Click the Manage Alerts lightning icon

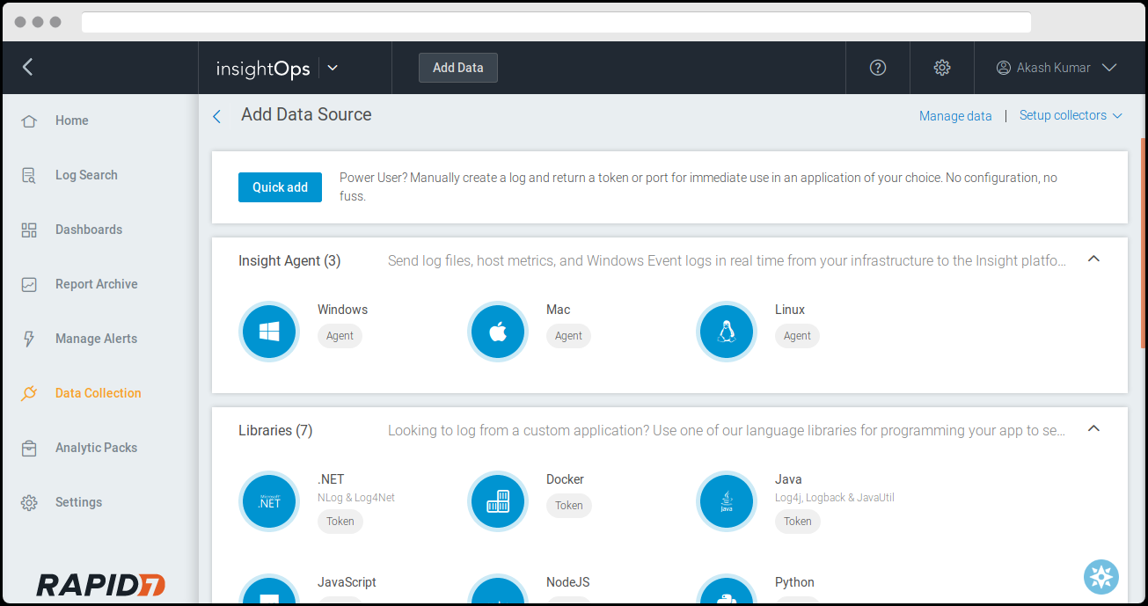tap(29, 339)
